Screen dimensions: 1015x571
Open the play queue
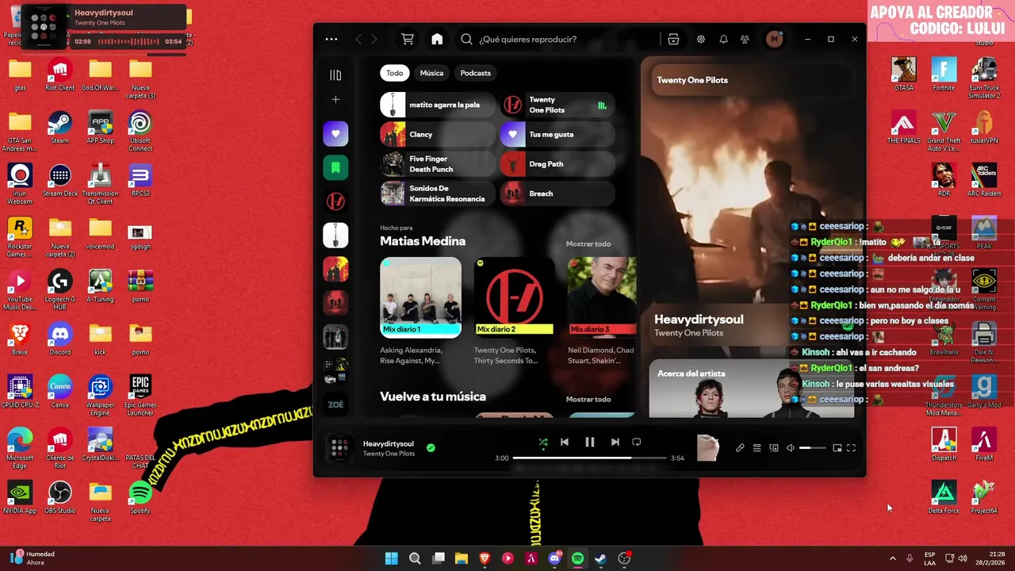(x=757, y=448)
